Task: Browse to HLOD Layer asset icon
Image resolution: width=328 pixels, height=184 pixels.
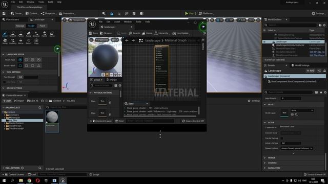Action: click(296, 114)
